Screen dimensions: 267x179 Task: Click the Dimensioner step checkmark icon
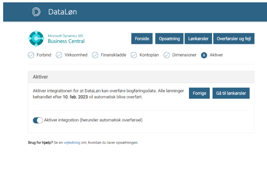(x=167, y=55)
